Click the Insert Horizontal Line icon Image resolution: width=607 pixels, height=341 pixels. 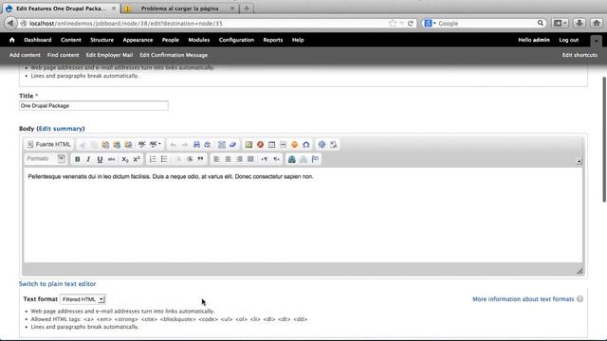[x=283, y=145]
